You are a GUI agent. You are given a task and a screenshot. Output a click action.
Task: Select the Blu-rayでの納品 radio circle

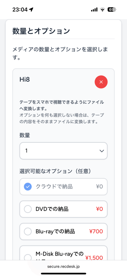pyautogui.click(x=28, y=232)
